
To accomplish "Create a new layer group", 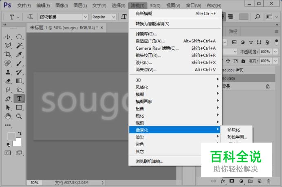I will point(250,181).
